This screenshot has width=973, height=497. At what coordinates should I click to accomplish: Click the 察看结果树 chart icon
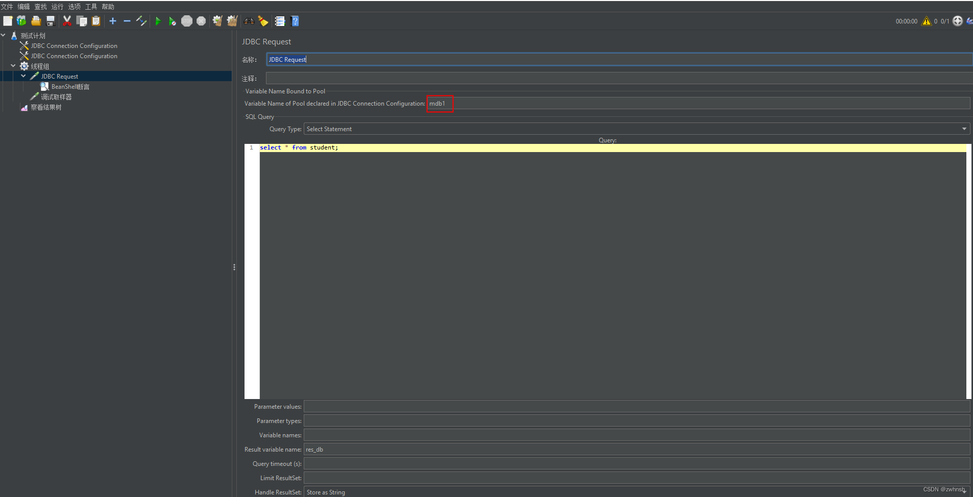tap(24, 107)
